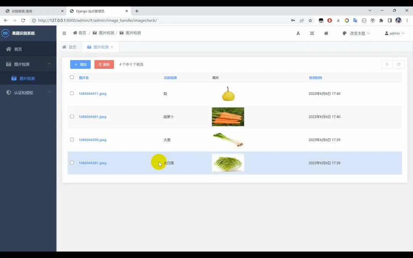Open the browser tab search chevron

tap(370, 11)
